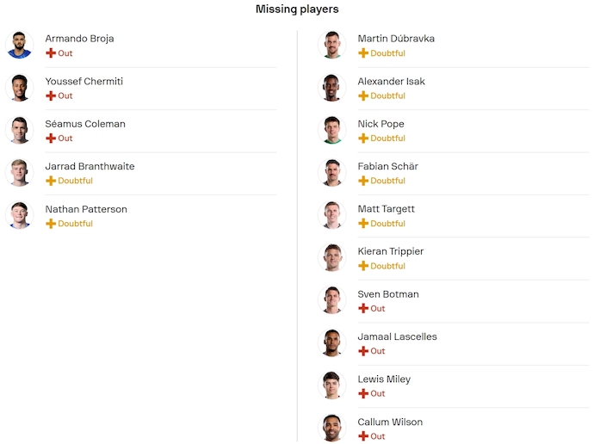This screenshot has height=444, width=594.
Task: Select Matt Targett's name
Action: click(386, 209)
